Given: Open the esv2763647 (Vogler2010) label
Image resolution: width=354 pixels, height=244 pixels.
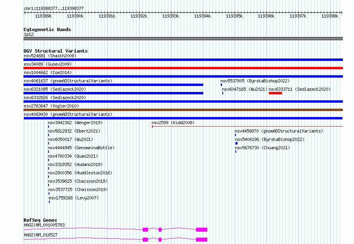Looking at the screenshot, I should pos(51,106).
